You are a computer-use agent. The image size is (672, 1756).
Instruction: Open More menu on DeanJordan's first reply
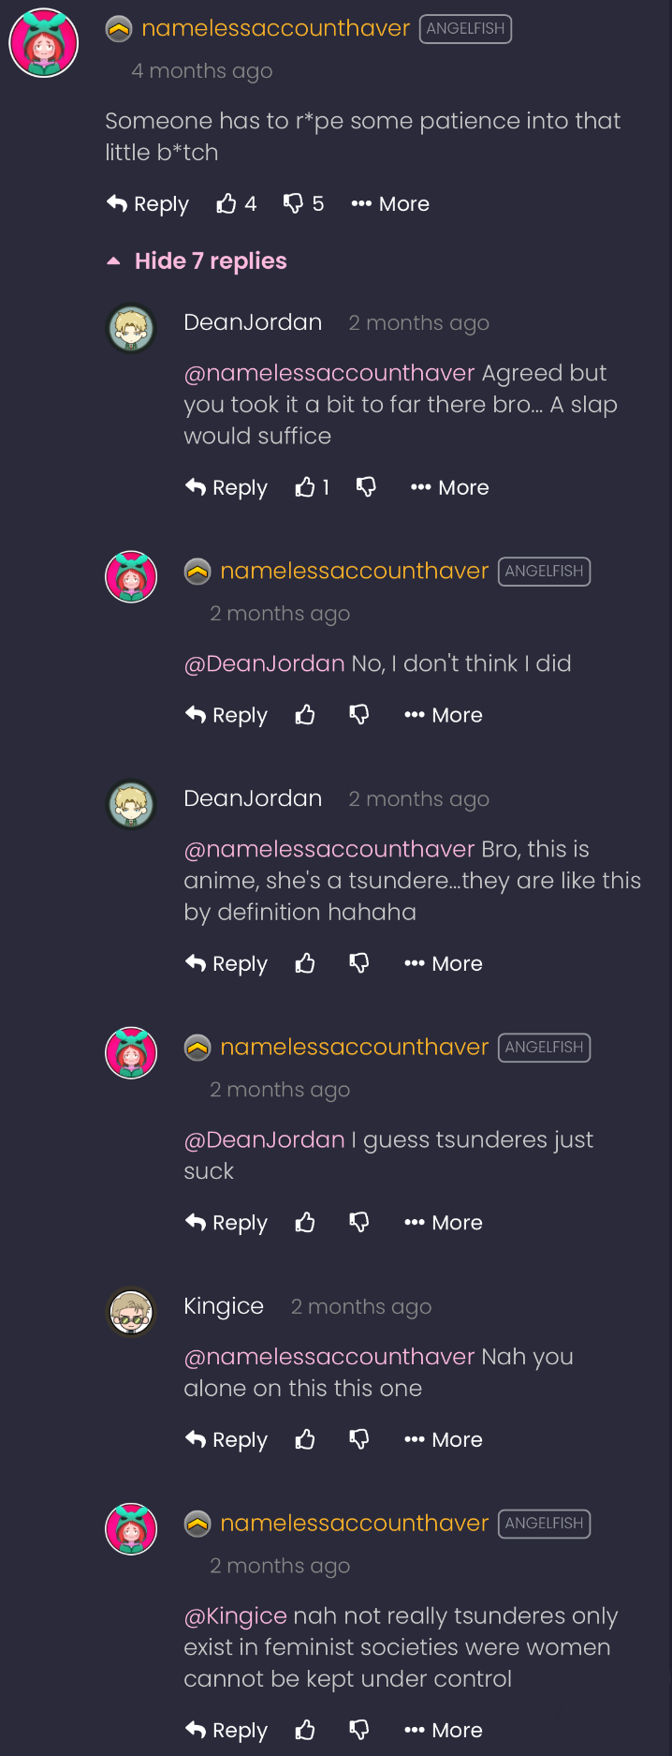[x=450, y=487]
